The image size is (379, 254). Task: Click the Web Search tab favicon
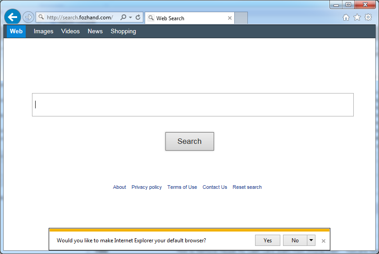pos(151,18)
